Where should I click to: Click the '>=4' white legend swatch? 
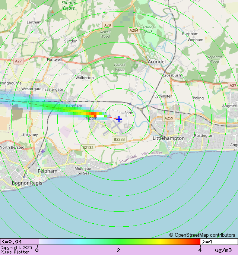tap(219, 242)
